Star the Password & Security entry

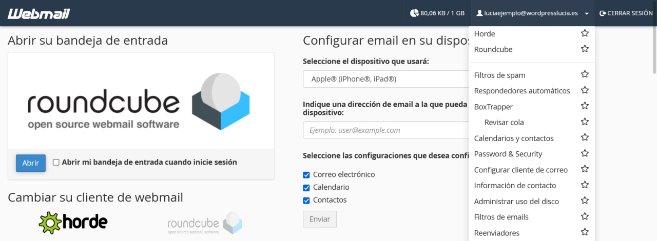click(x=585, y=153)
